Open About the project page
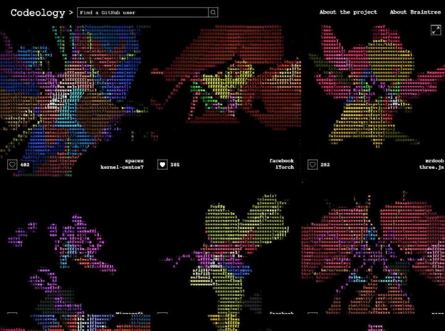445x331 pixels. click(x=348, y=12)
